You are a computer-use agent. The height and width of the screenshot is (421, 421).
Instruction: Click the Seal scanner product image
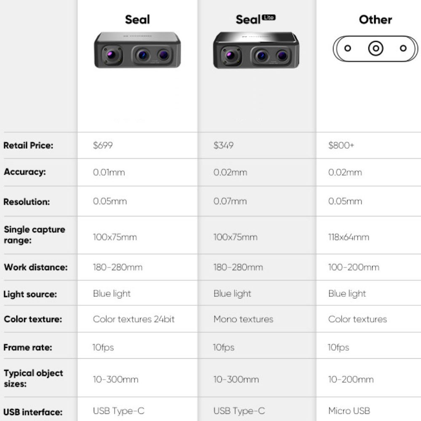pos(137,50)
